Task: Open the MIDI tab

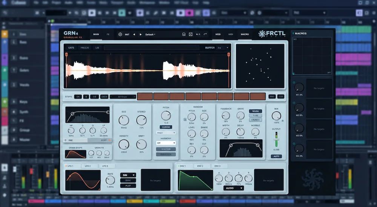Action: point(231,34)
